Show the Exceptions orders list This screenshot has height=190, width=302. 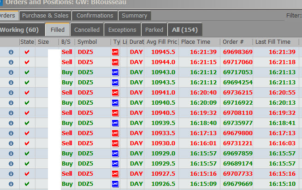pos(122,30)
